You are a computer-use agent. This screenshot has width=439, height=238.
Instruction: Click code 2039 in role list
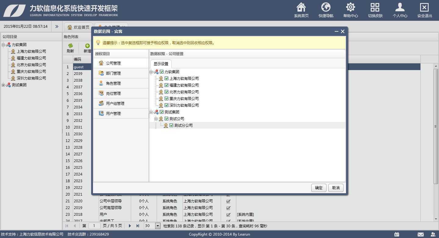(78, 73)
